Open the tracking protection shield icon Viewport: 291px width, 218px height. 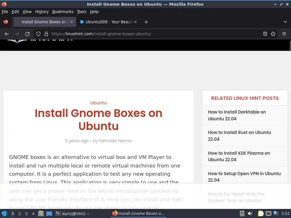tap(38, 34)
